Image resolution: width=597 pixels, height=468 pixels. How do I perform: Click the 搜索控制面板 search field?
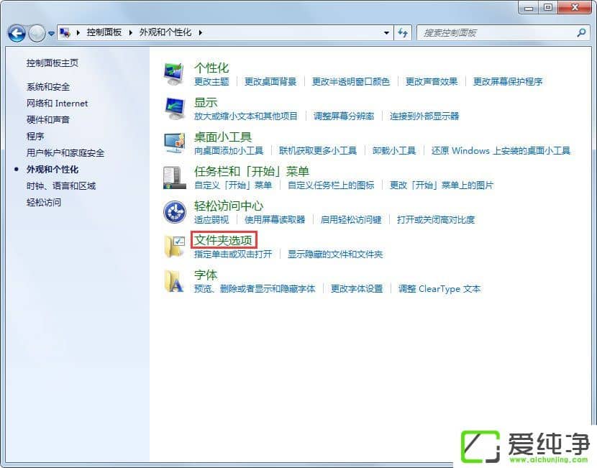tap(496, 33)
